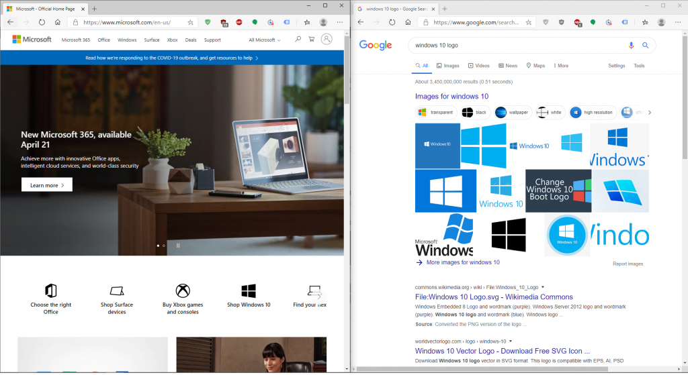
Task: Click the Google search magnifier button
Action: (646, 45)
